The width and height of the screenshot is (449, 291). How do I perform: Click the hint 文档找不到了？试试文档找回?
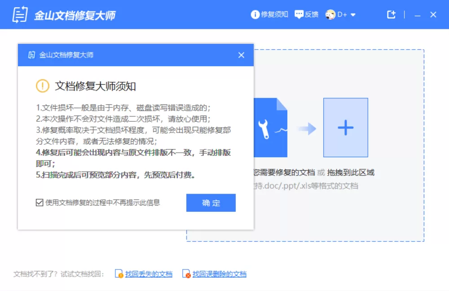point(58,274)
